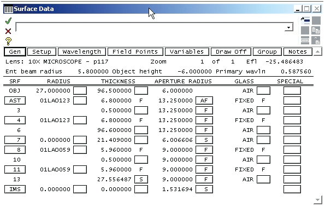Open the F aperture option on row 13
325x207 pixels.
(x=204, y=180)
